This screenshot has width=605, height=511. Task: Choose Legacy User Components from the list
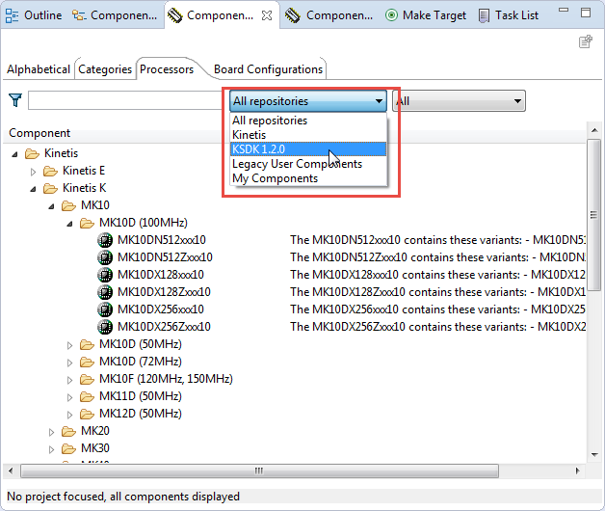(x=308, y=164)
